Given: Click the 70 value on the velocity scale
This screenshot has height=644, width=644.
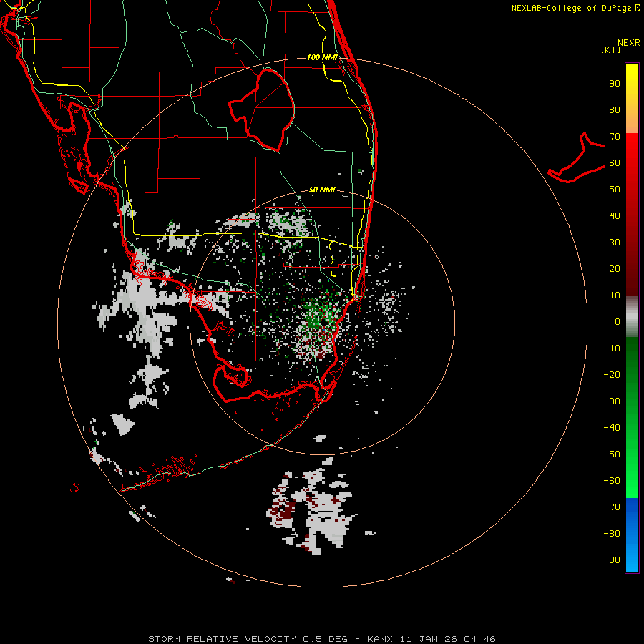Looking at the screenshot, I should (x=615, y=137).
